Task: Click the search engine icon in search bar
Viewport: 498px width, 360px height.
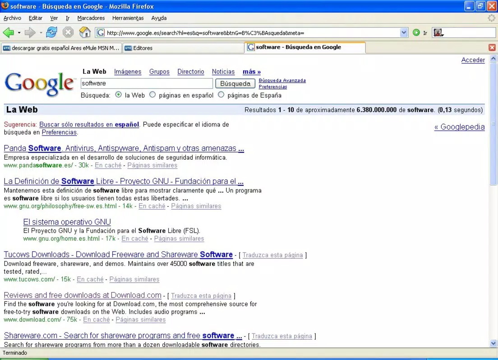Action: [x=438, y=33]
